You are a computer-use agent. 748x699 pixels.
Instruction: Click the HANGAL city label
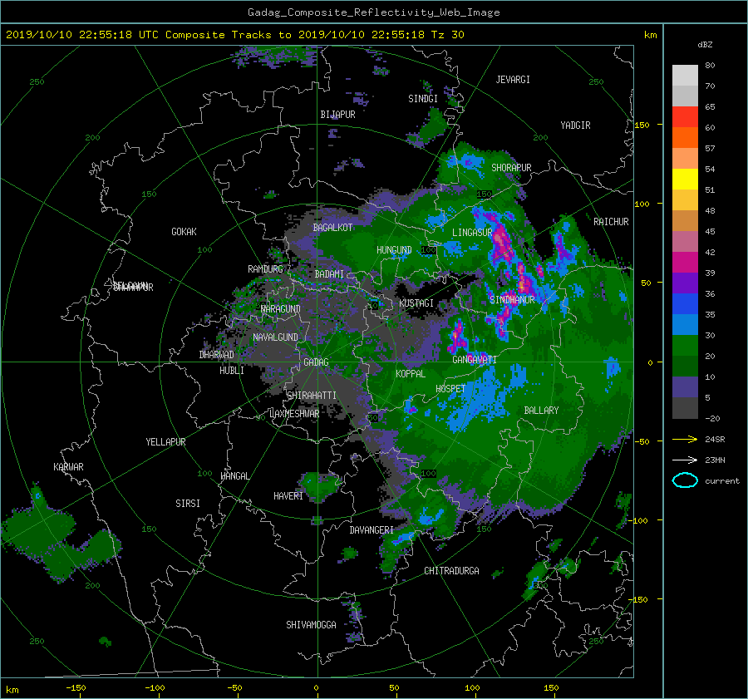pos(234,476)
